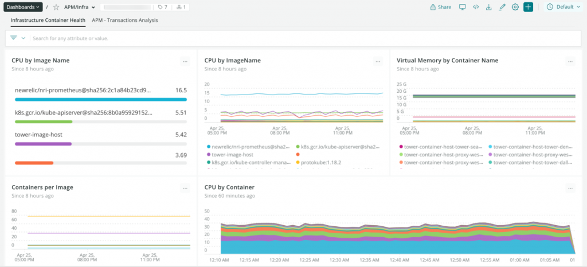Open the CPU by Image Name widget menu
This screenshot has height=267, width=587.
(185, 61)
